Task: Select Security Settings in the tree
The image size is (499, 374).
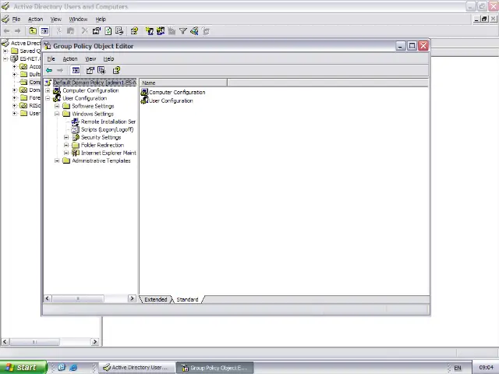Action: [101, 137]
